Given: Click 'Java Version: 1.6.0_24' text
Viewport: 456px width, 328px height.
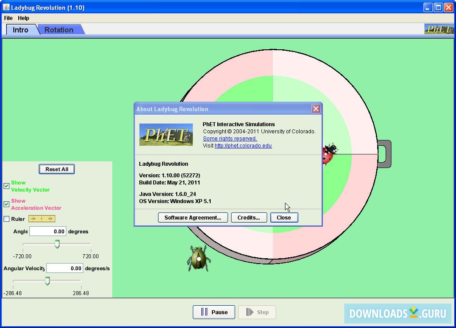Looking at the screenshot, I should tap(167, 194).
